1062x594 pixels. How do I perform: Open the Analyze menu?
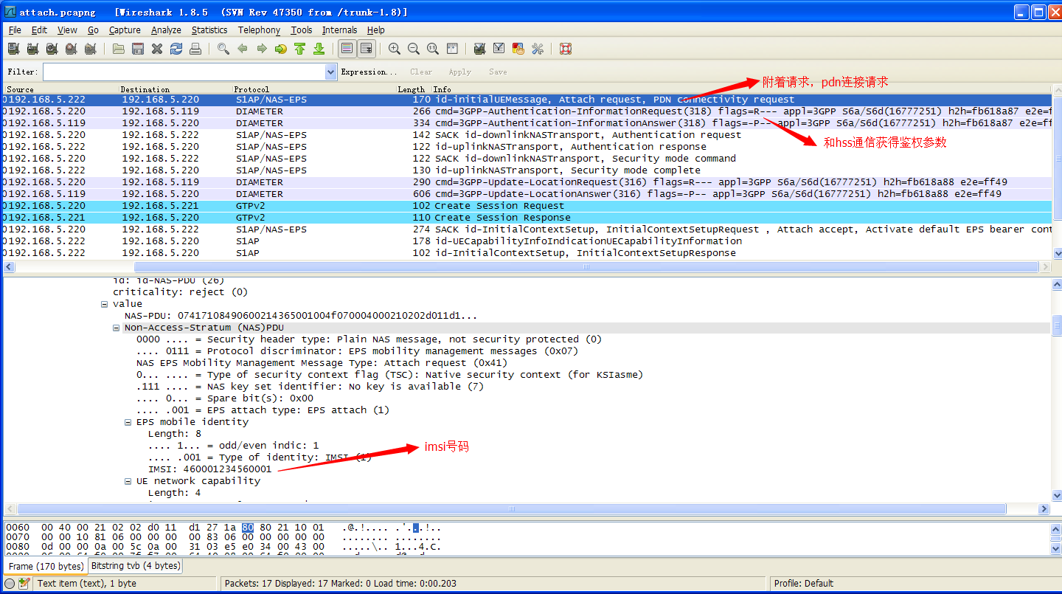166,30
